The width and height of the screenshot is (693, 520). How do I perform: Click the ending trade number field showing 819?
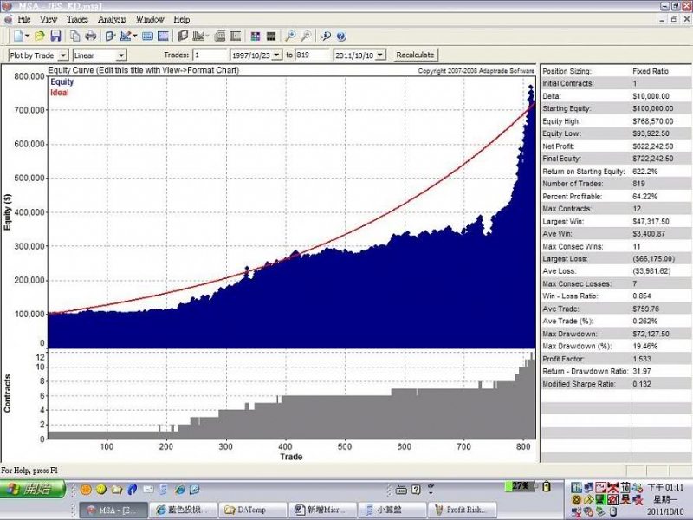click(313, 55)
